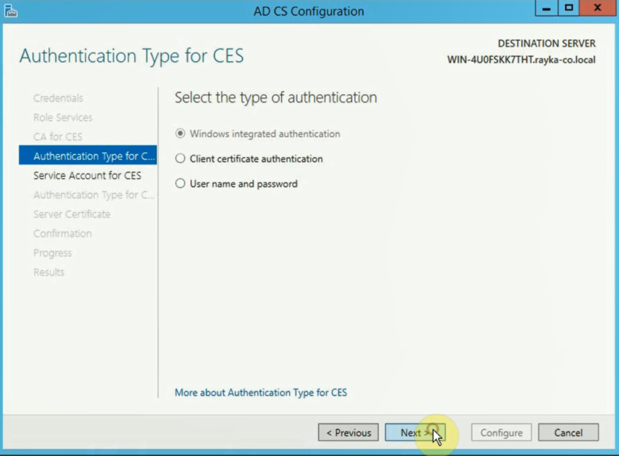Open the Results step

point(48,272)
